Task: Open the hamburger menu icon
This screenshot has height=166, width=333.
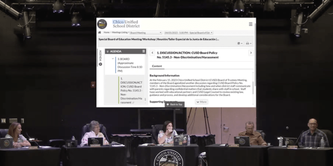Action: pyautogui.click(x=250, y=24)
